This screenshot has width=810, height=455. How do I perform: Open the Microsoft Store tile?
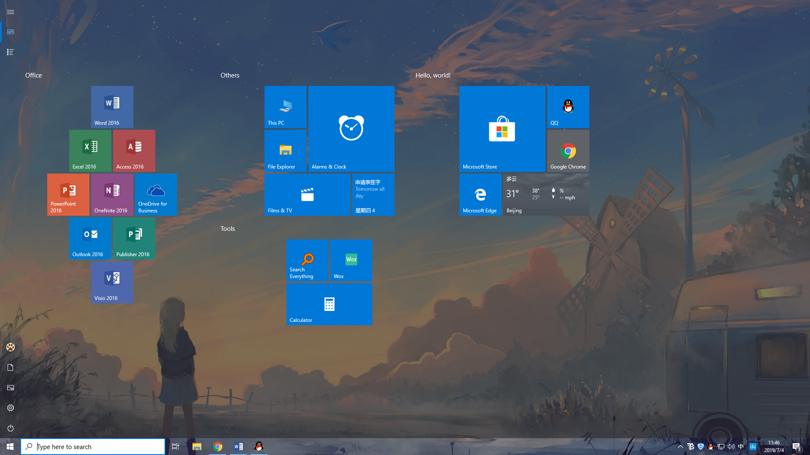pos(502,128)
